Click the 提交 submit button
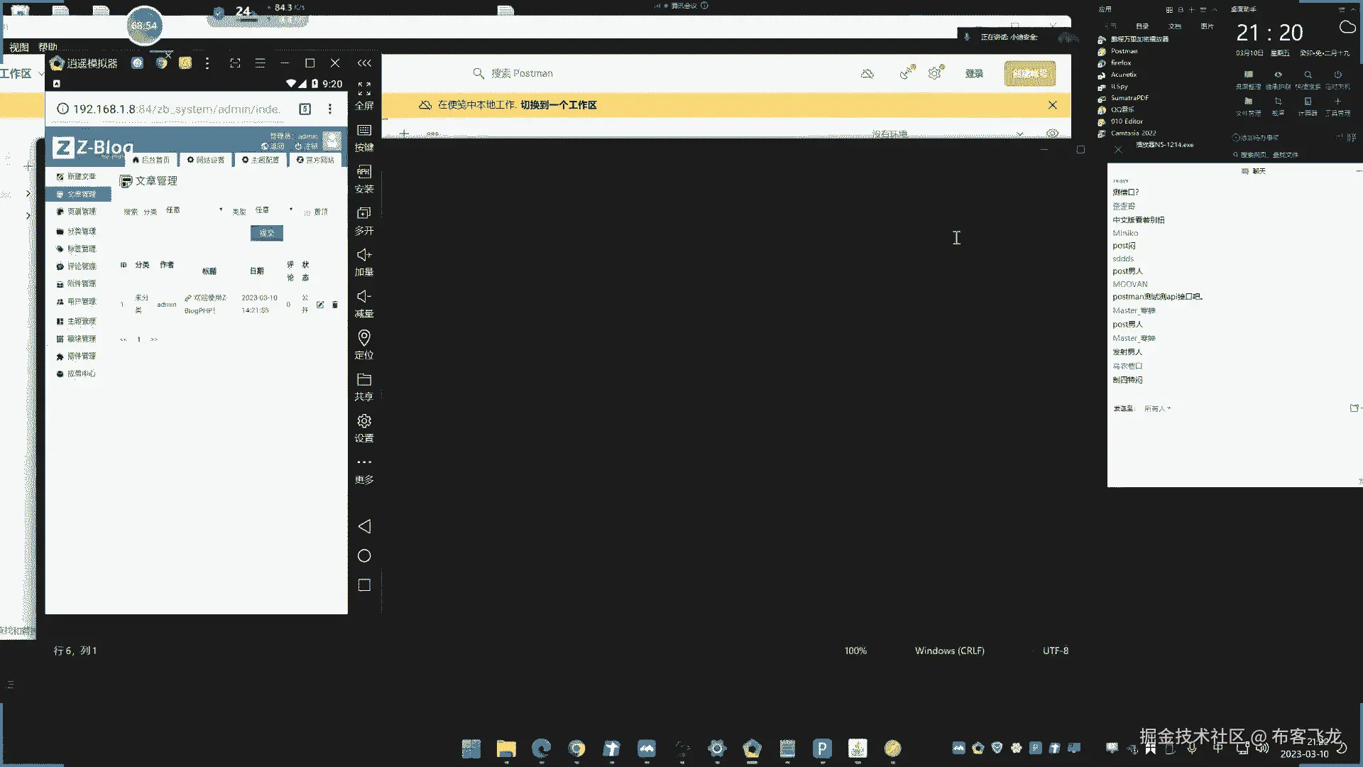The height and width of the screenshot is (767, 1363). (x=267, y=233)
